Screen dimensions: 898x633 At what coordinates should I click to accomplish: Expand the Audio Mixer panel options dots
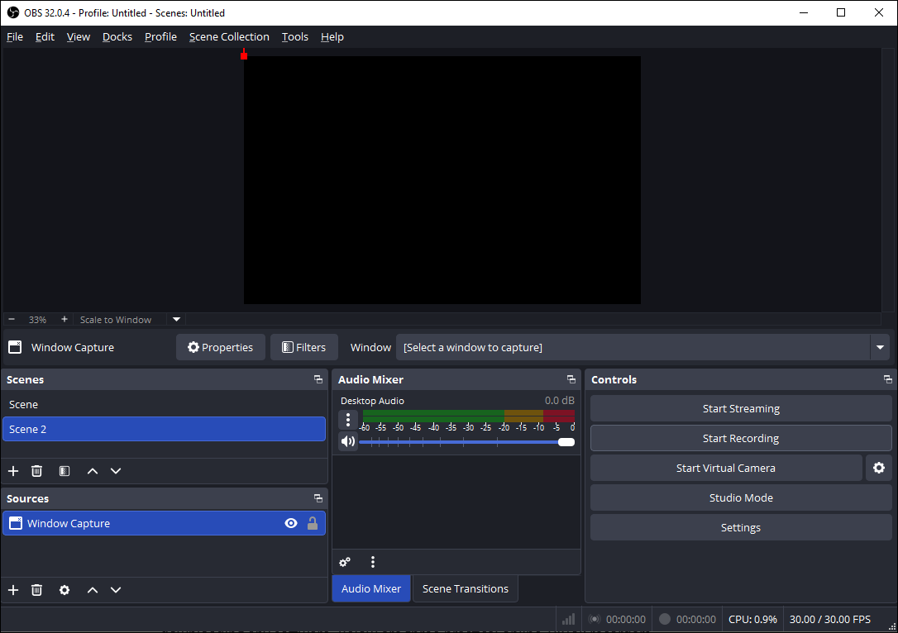(373, 562)
